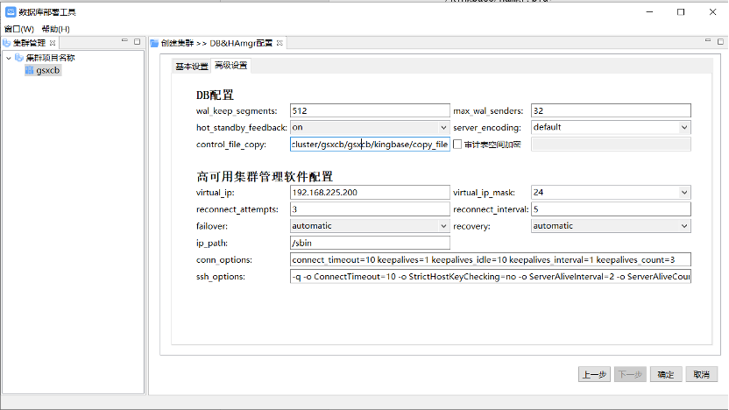Click the create cluster tab folder icon

tap(154, 43)
